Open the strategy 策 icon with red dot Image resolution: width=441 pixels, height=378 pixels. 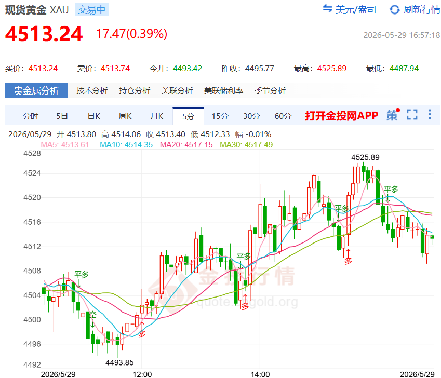click(393, 115)
